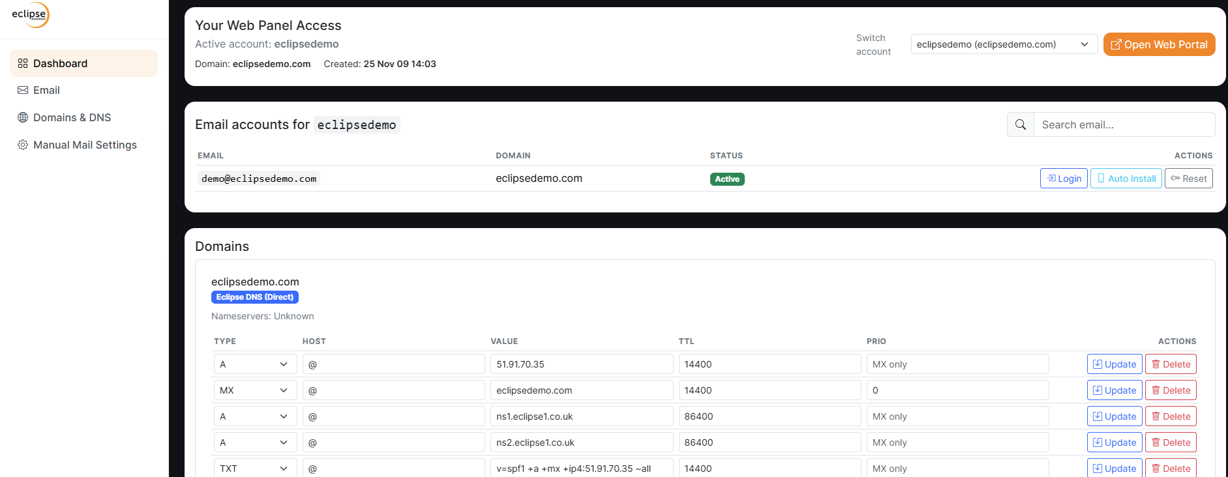This screenshot has width=1228, height=477.
Task: Open the type dropdown for MX record
Action: (x=255, y=390)
